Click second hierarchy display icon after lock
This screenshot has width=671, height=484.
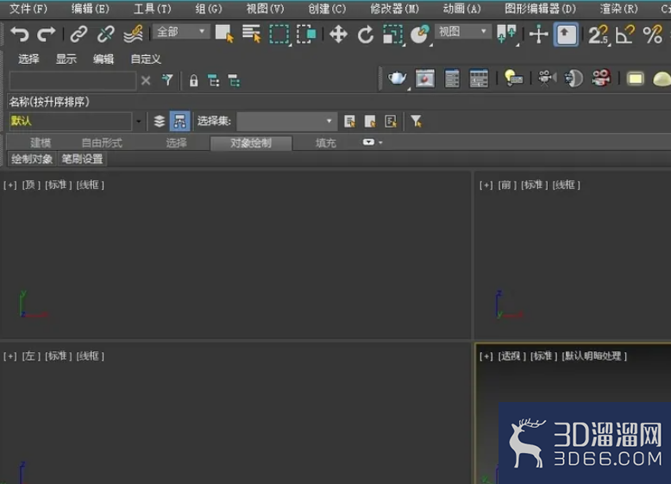click(234, 80)
